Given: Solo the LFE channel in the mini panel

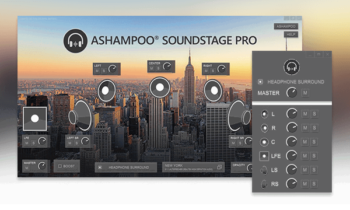Looking at the screenshot, I should point(314,156).
